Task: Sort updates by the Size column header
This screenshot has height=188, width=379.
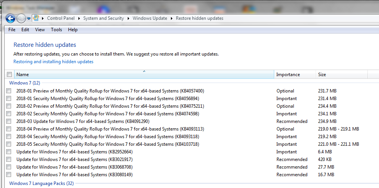Action: click(322, 75)
